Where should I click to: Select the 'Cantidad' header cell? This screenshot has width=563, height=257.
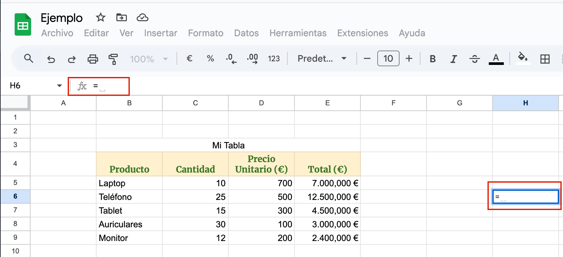(196, 164)
